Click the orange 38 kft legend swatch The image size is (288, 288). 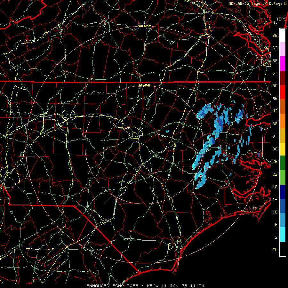(283, 121)
